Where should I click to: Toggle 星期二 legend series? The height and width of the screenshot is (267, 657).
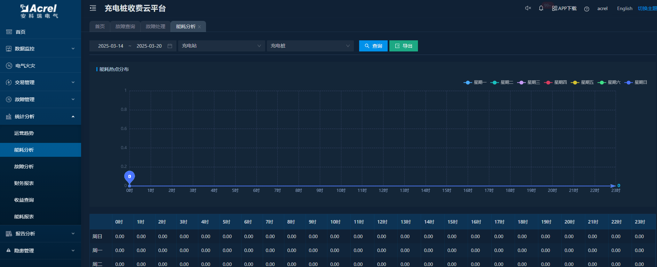[x=501, y=82]
